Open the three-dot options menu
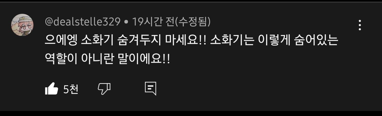 tap(360, 25)
